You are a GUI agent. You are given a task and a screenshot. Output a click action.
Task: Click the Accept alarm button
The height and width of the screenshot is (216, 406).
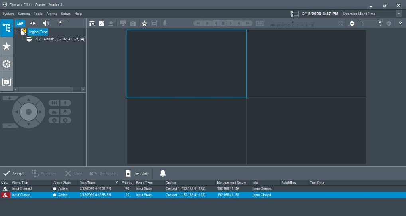14,173
